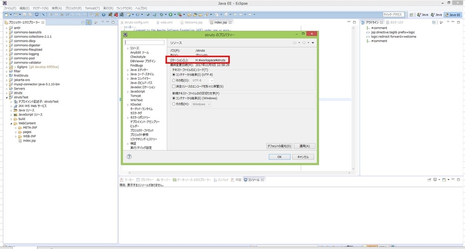Click back arrow in properties dialog header
The image size is (465, 249).
(295, 43)
